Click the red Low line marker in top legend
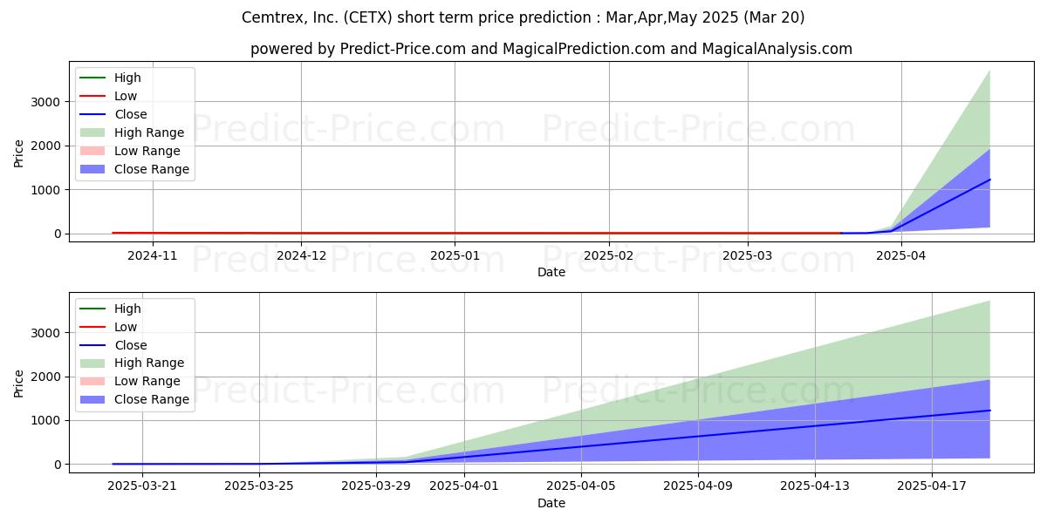Viewport: 1047px width, 523px height. (x=93, y=96)
